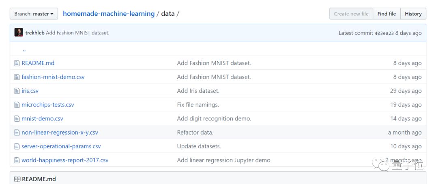Open the commit hash 403ea23
The image size is (438, 184).
click(384, 33)
